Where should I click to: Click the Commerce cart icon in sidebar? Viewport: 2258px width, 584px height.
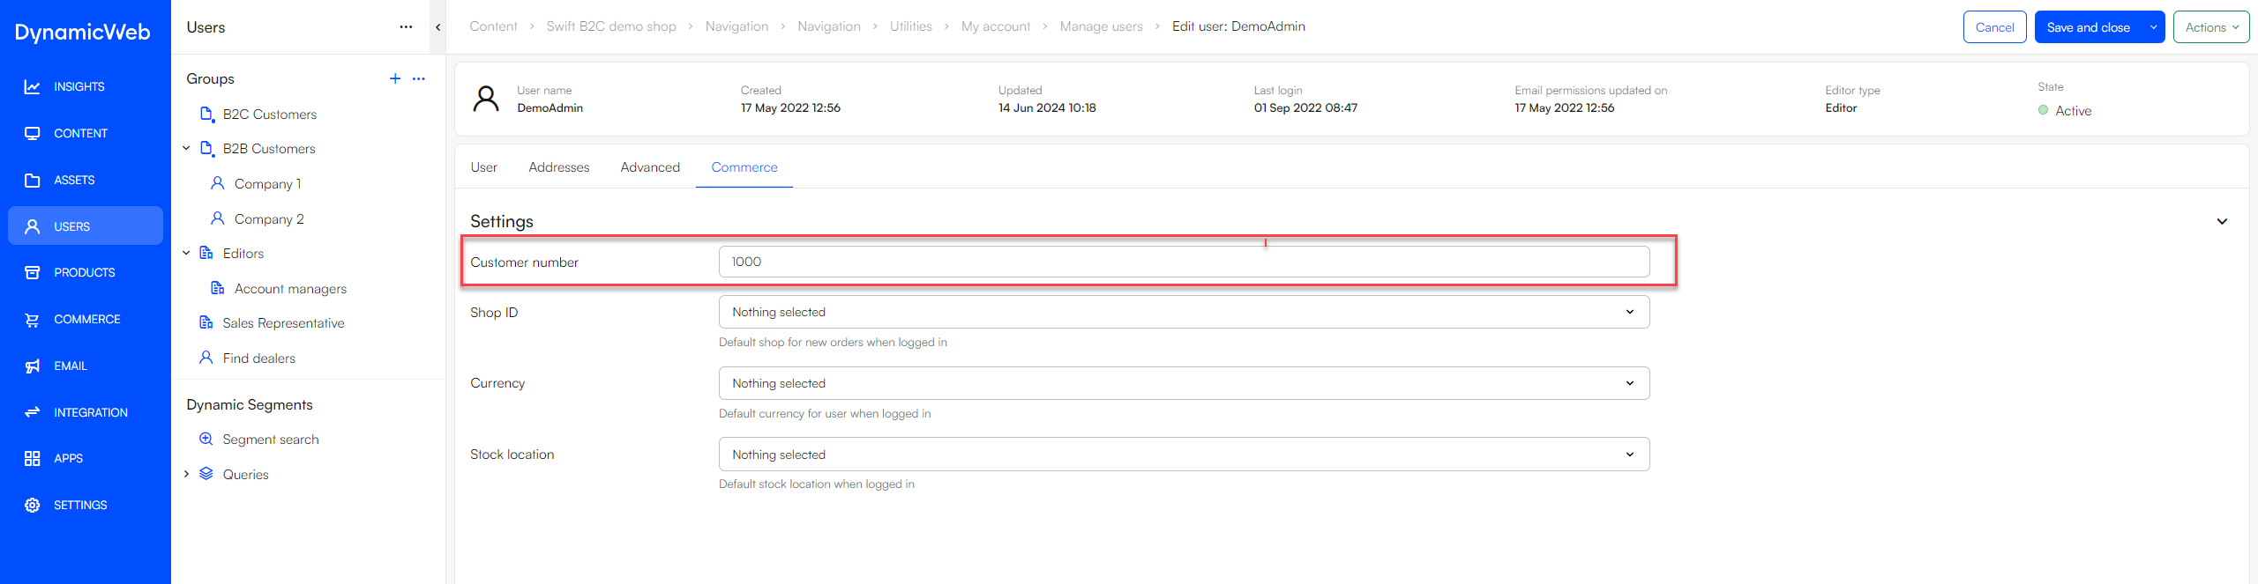click(x=33, y=320)
